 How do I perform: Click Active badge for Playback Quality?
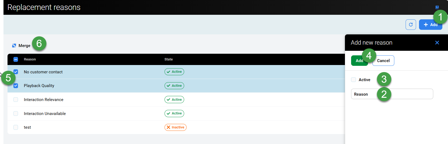pyautogui.click(x=174, y=86)
